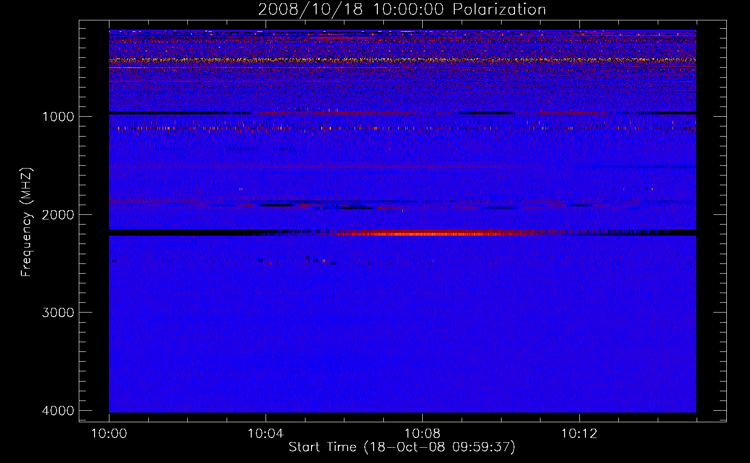Viewport: 750px width, 463px height.
Task: Click the 10:04 time tick label
Action: pyautogui.click(x=266, y=434)
